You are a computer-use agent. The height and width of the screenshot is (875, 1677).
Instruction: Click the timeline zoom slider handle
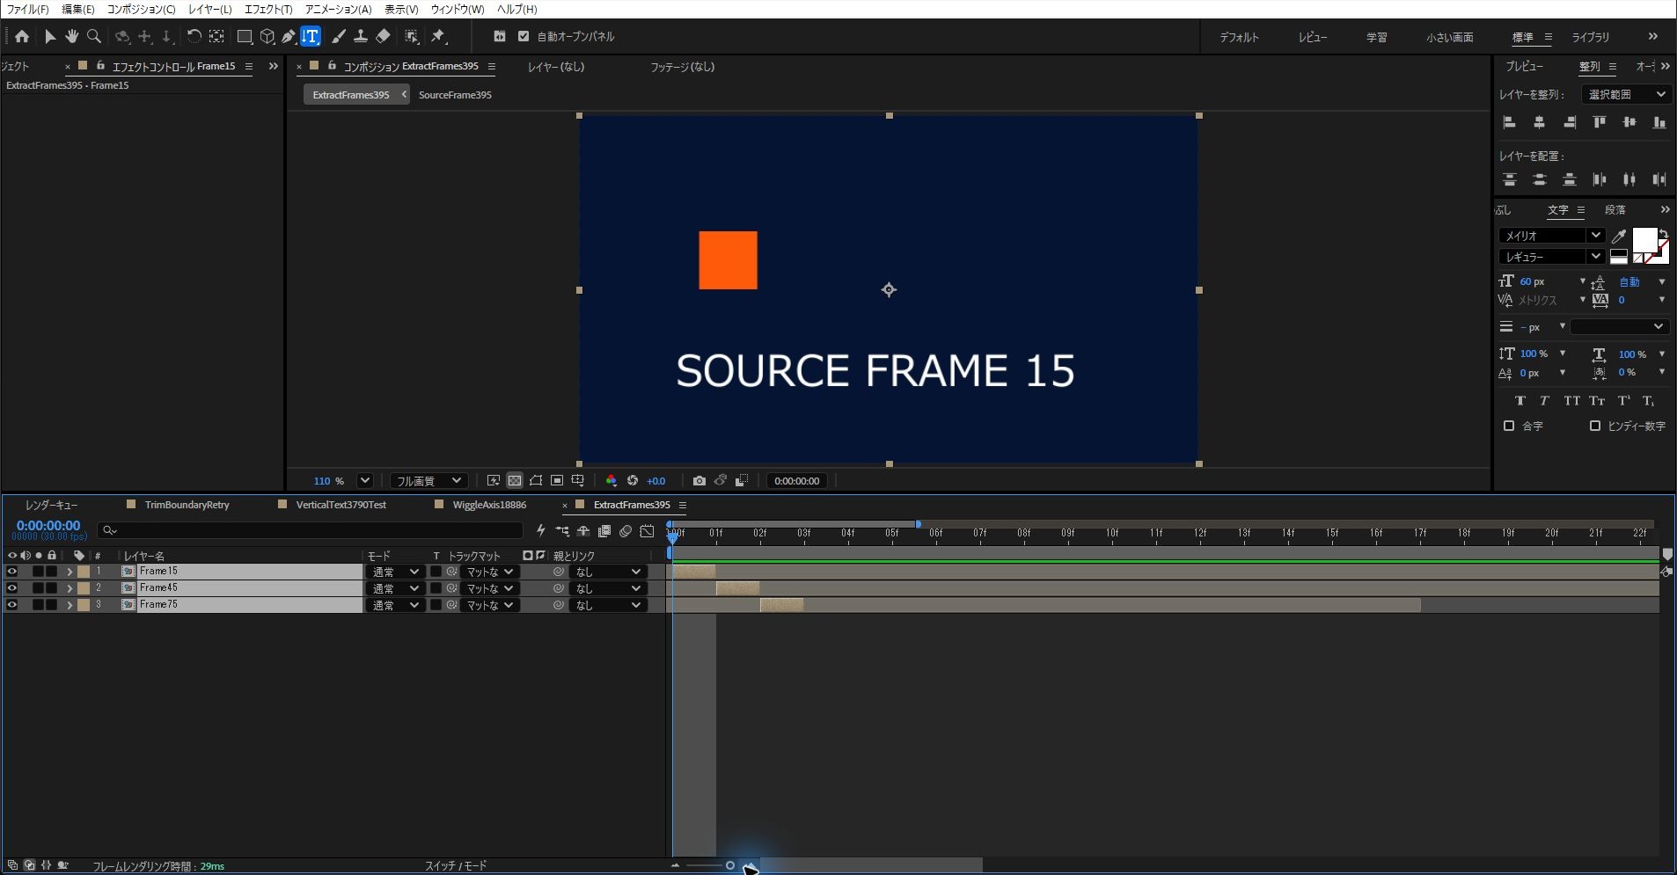[x=729, y=866]
